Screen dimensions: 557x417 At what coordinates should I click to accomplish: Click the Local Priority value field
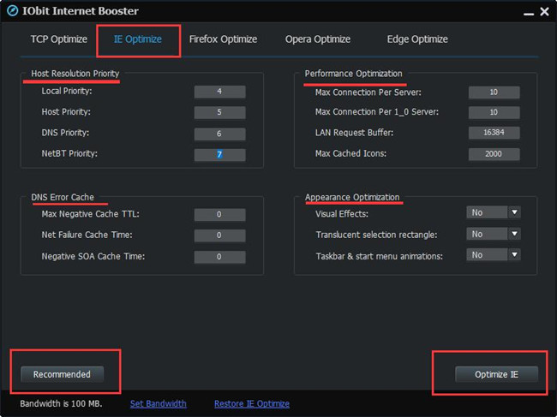click(x=219, y=92)
